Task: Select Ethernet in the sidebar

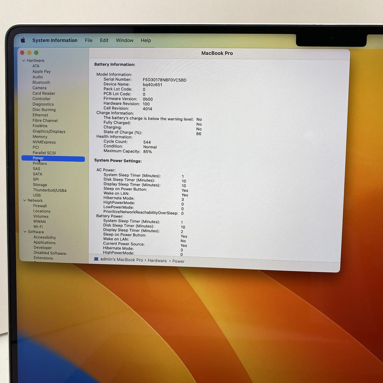Action: pyautogui.click(x=40, y=115)
